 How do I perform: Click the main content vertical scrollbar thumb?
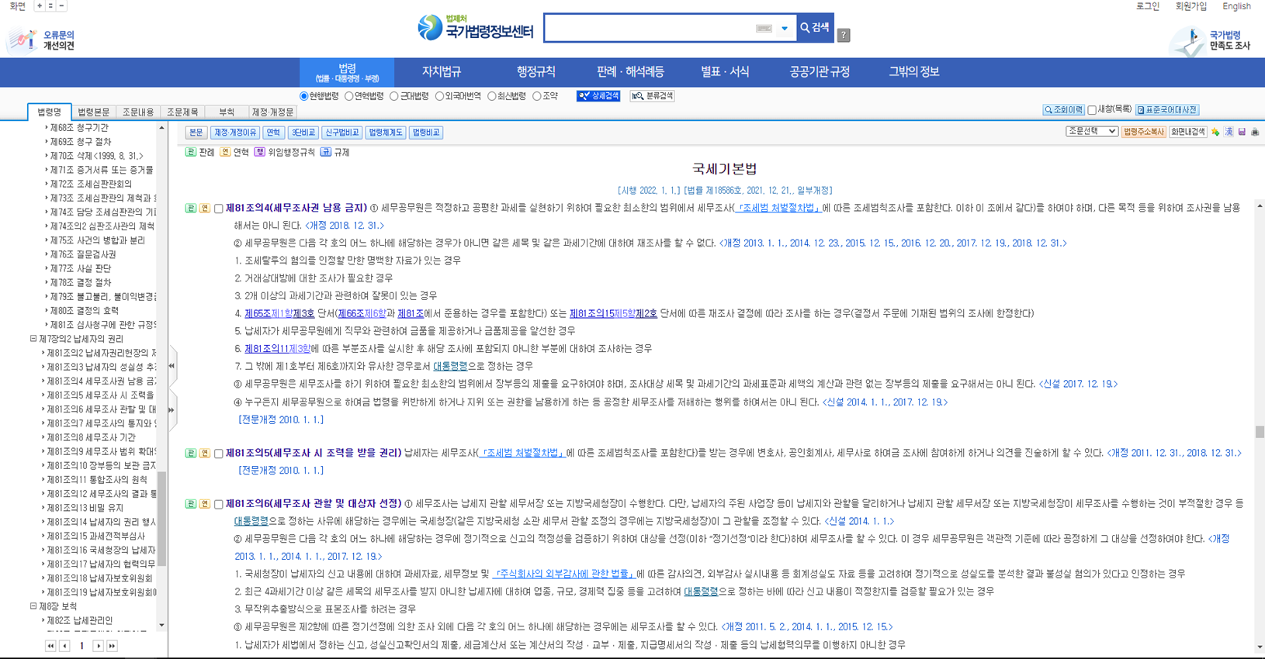click(1260, 432)
